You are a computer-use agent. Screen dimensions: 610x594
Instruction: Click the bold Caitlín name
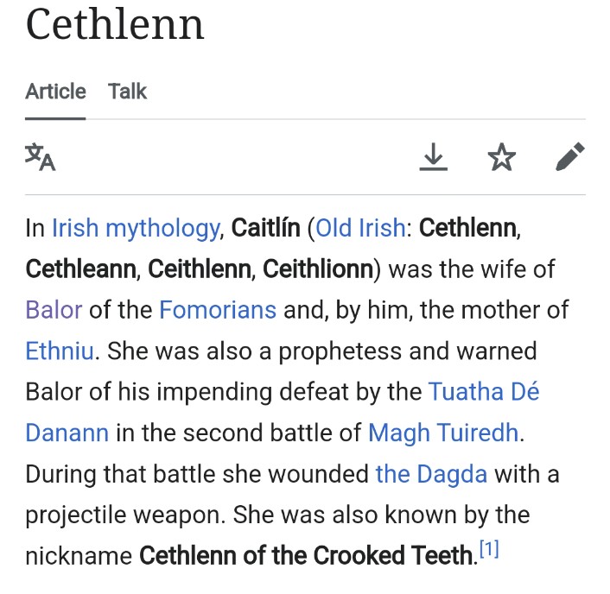[266, 228]
